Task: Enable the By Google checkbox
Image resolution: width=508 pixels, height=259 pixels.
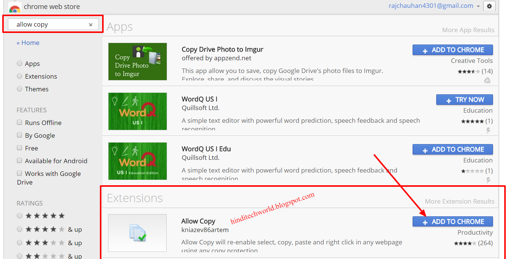Action: [x=20, y=135]
